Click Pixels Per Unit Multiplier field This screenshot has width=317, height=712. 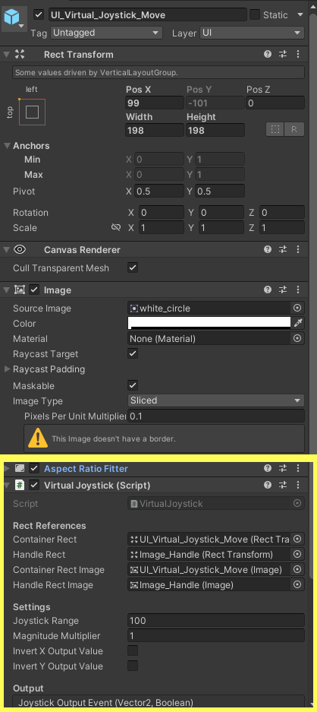(216, 416)
